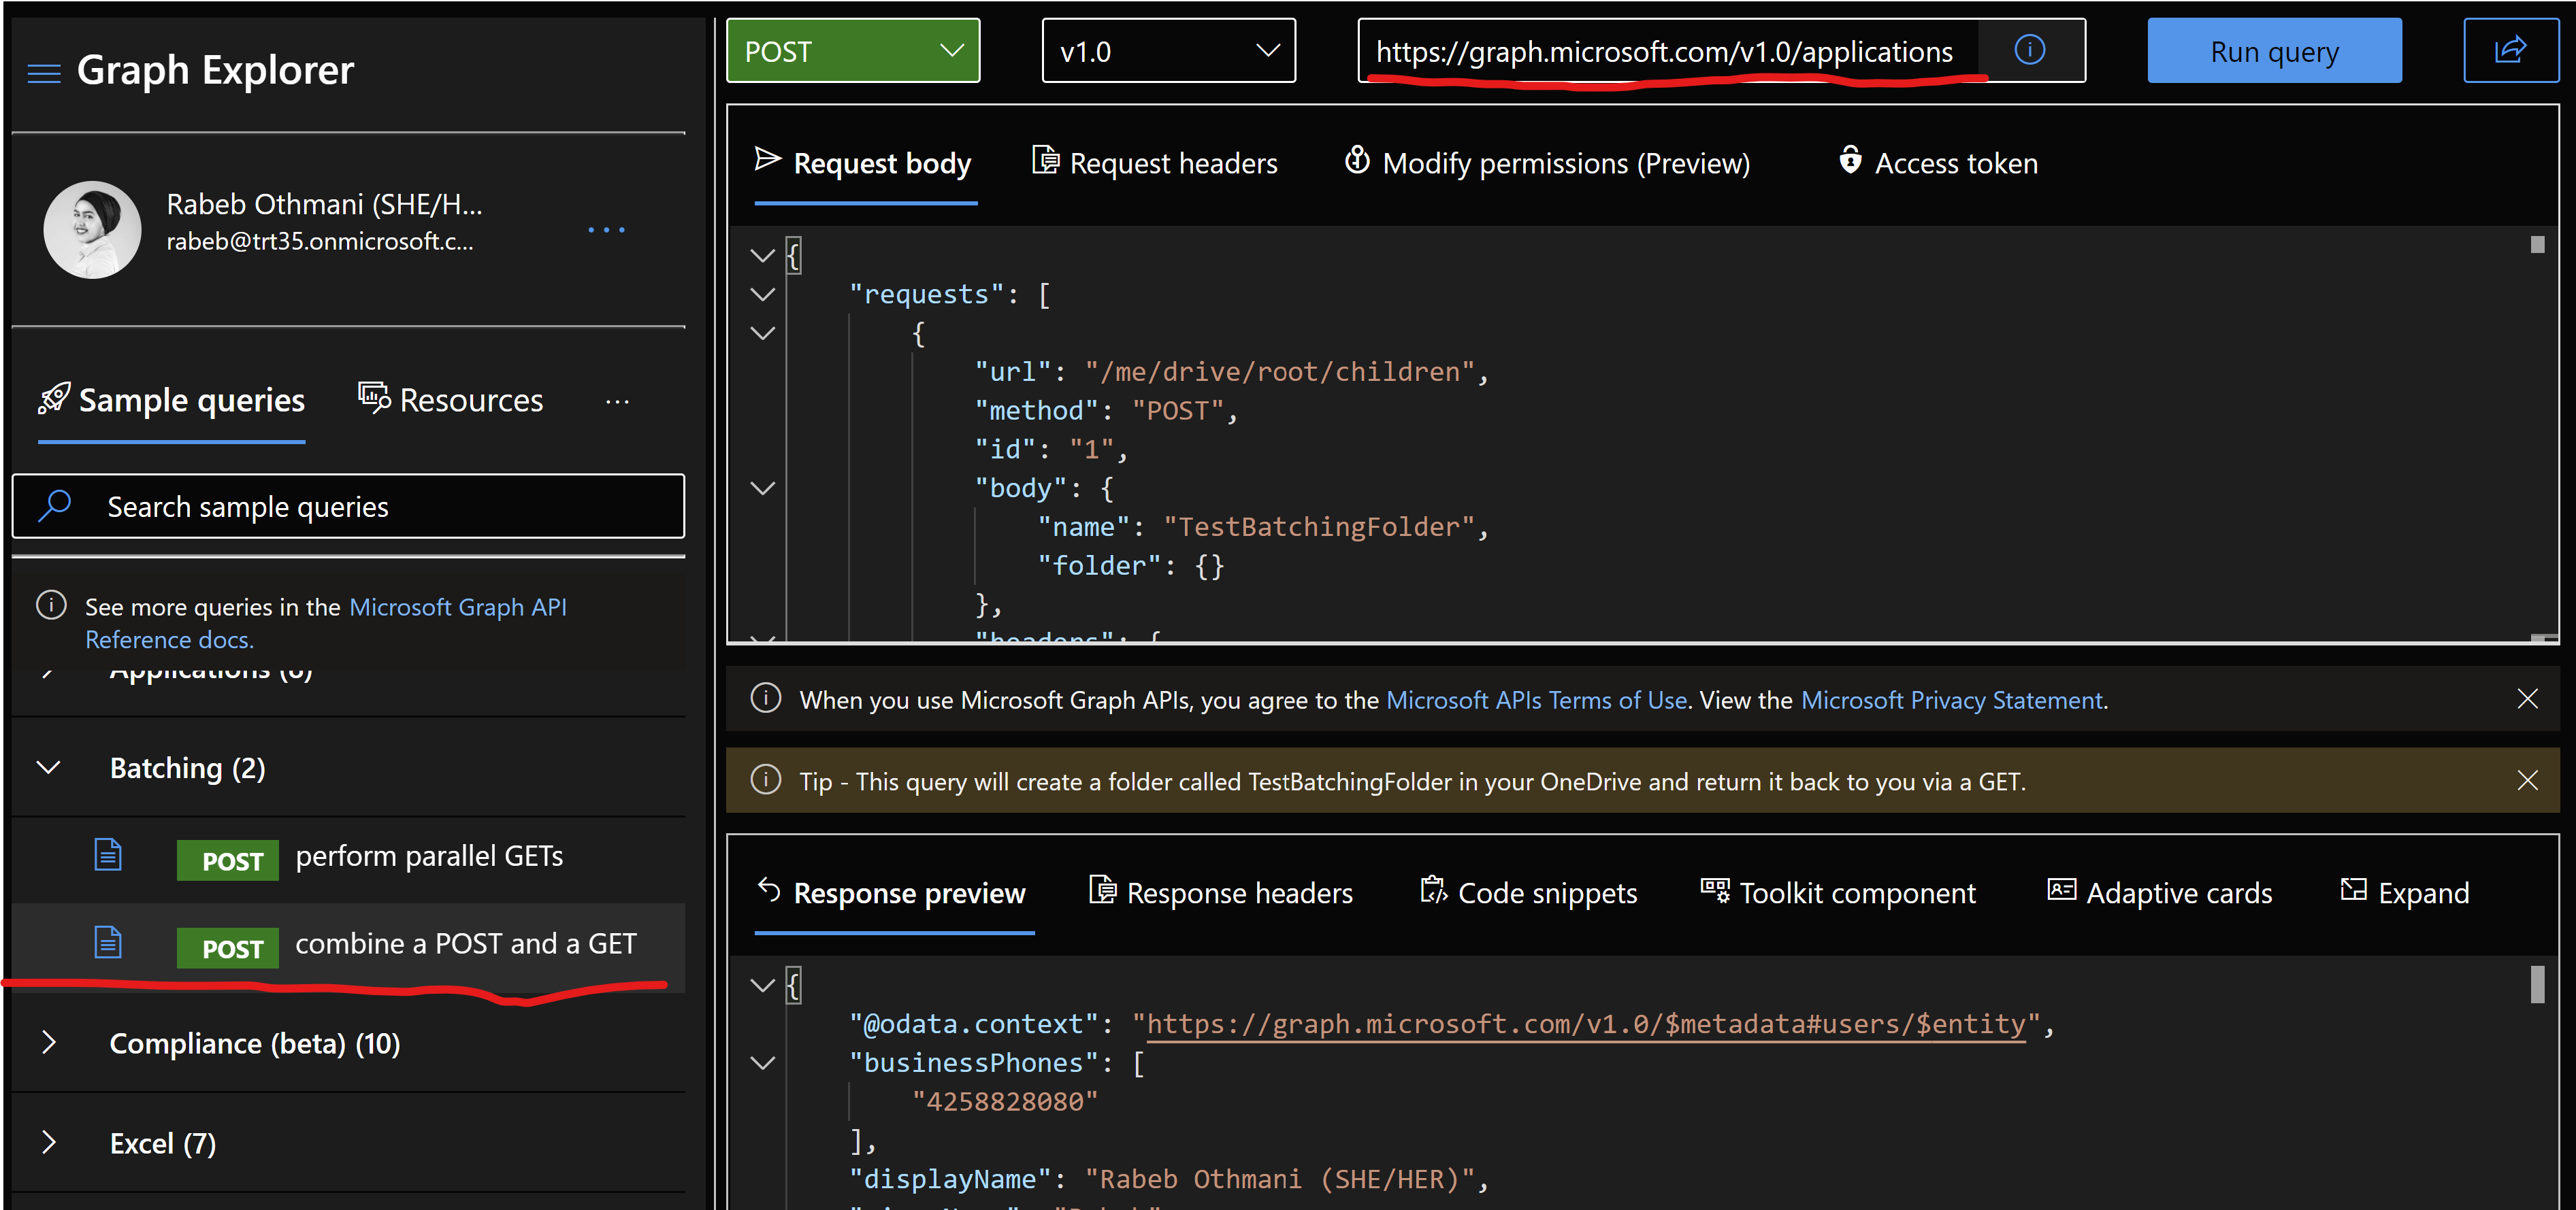Screen dimensions: 2576x1210
Task: Click the share query icon
Action: coord(2511,50)
